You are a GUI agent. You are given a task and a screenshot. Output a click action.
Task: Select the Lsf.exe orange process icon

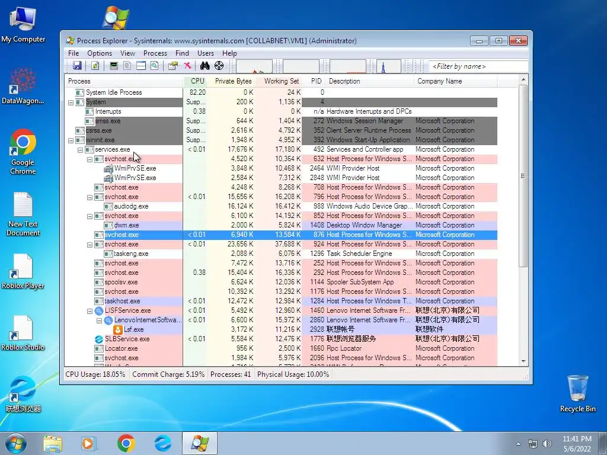(x=118, y=329)
